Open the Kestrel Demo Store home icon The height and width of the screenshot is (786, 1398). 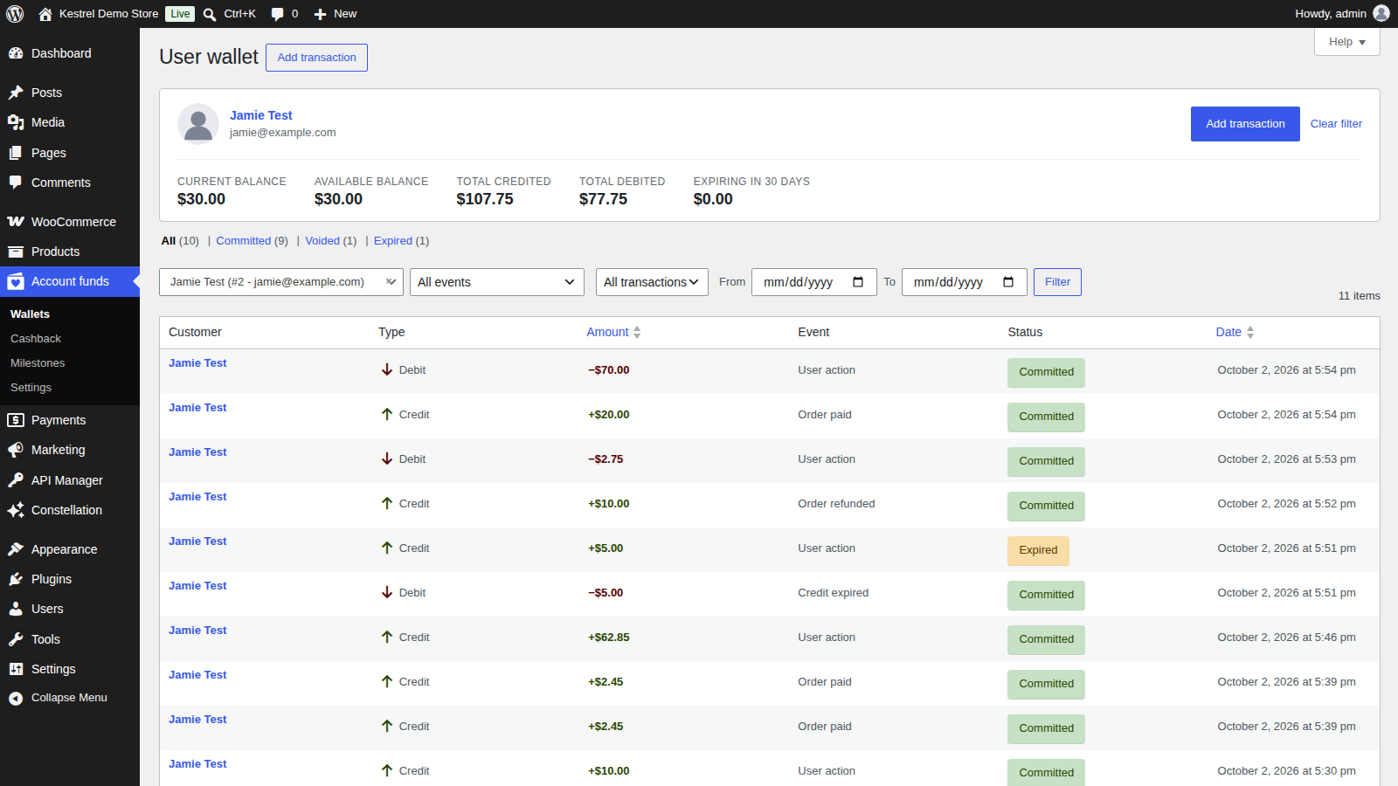pos(45,14)
